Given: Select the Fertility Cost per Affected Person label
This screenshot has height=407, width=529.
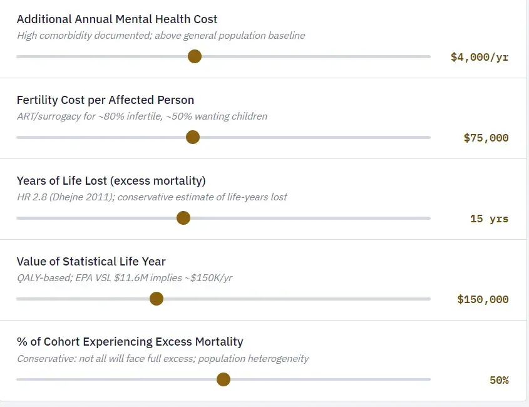Looking at the screenshot, I should coord(105,100).
